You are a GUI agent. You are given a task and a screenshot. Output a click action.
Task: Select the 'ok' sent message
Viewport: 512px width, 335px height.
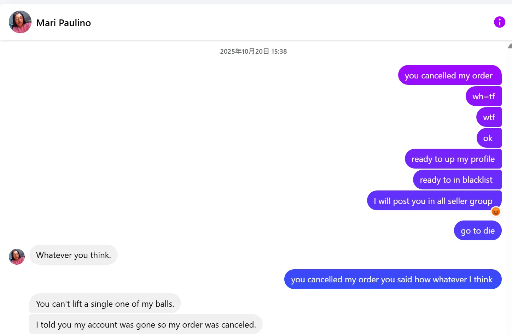[488, 138]
